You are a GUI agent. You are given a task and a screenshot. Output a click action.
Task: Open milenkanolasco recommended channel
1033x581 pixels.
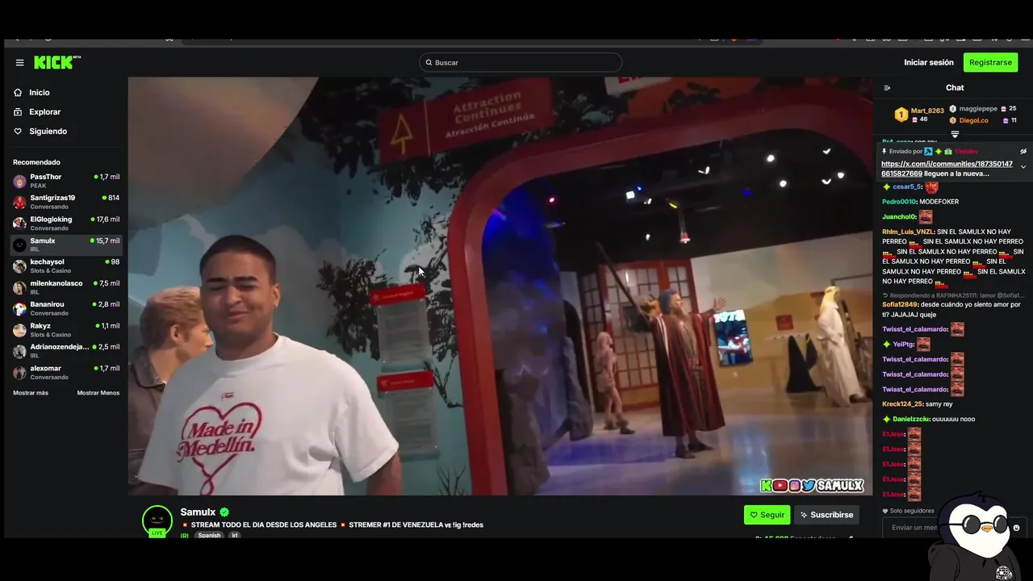(66, 287)
